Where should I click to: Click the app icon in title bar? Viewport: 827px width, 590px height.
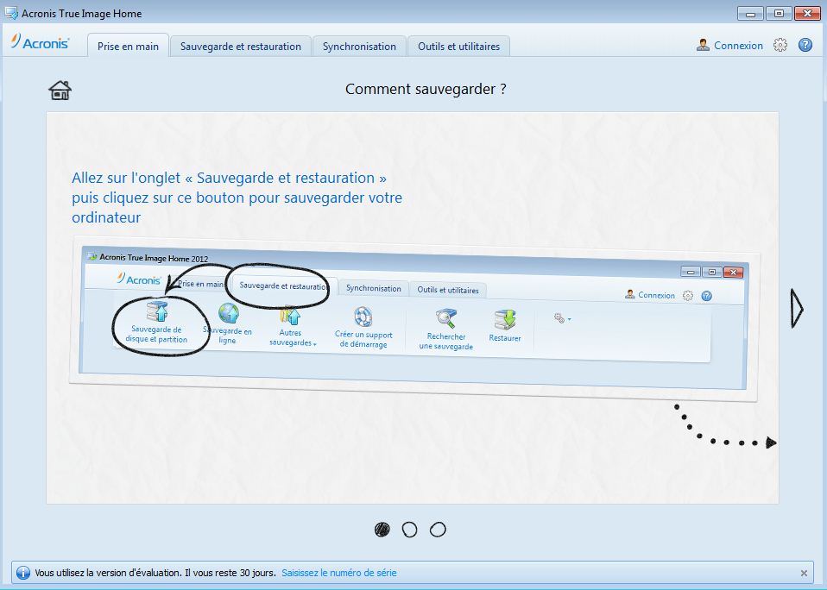click(x=11, y=13)
